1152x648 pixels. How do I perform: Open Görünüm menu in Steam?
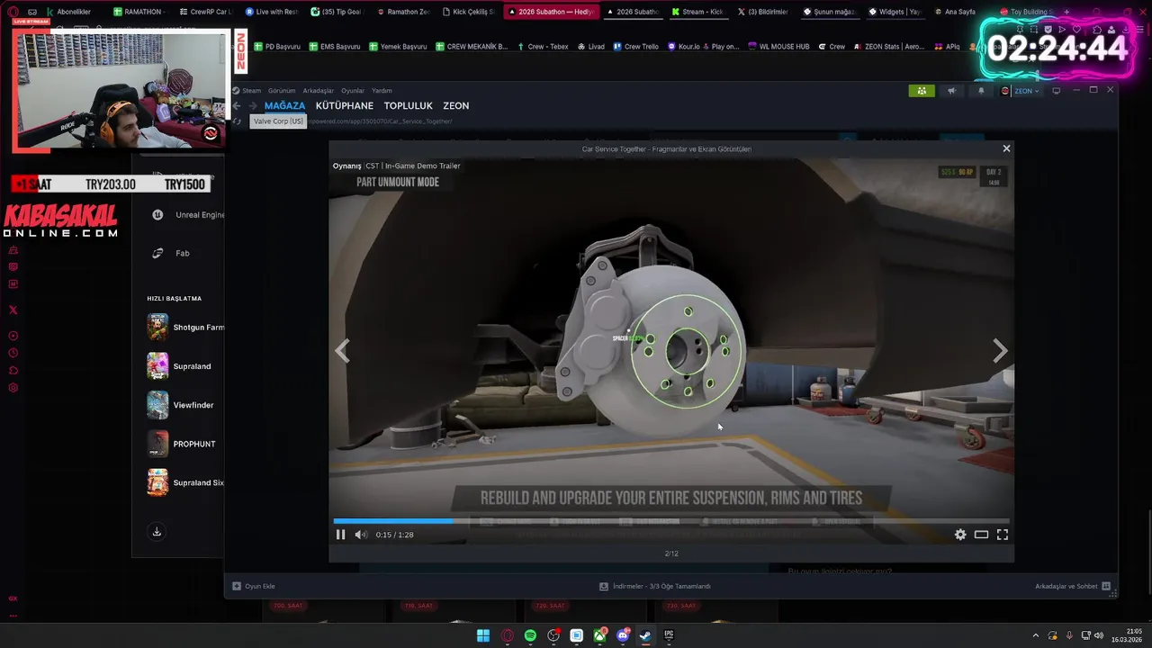282,91
